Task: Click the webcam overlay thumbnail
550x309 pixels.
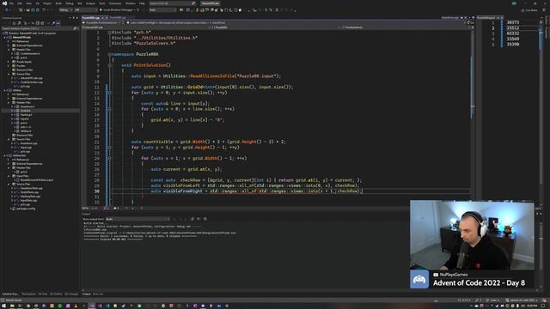Action: point(472,235)
